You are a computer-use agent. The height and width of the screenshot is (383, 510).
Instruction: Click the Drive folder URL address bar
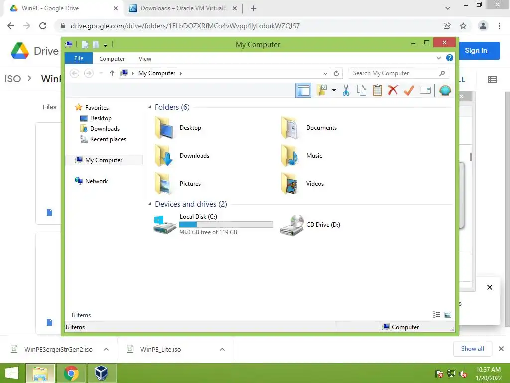(x=185, y=26)
